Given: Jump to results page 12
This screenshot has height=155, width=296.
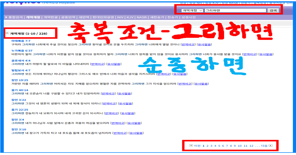Looking at the screenshot, I should click(251, 146).
